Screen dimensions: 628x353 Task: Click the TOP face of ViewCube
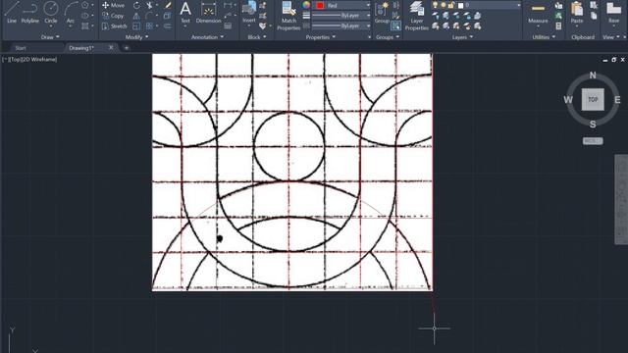pyautogui.click(x=593, y=100)
